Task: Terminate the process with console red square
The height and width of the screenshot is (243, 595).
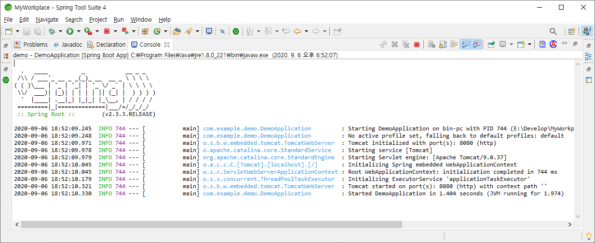Action: click(x=417, y=44)
